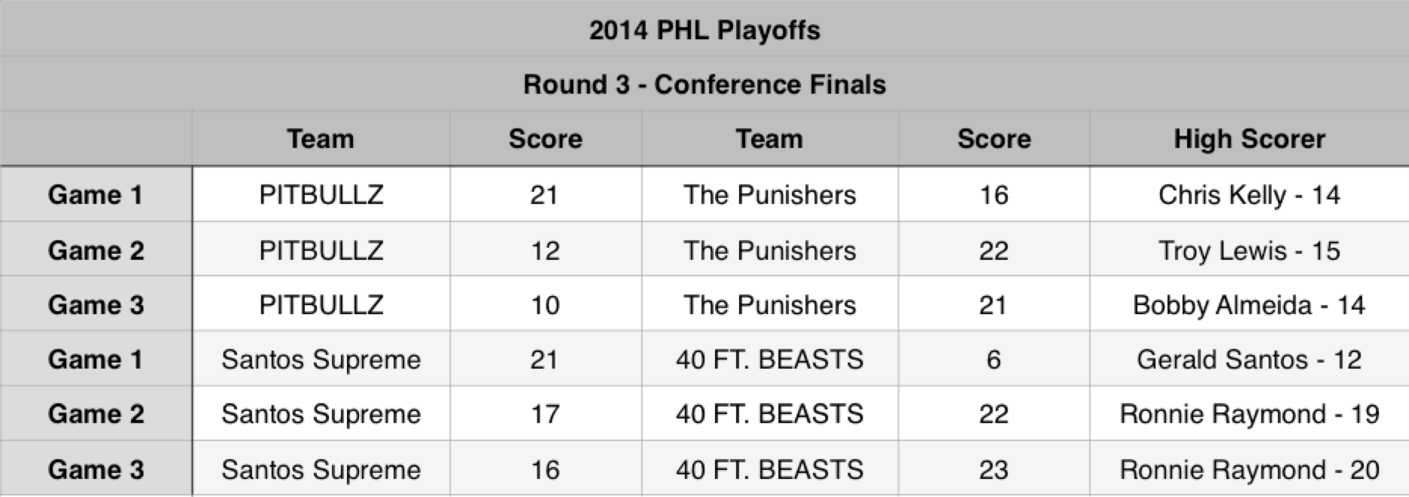Screen dimensions: 1409x497
Task: Select the "Bobby Almeida - 14" cell
Action: 1249,305
